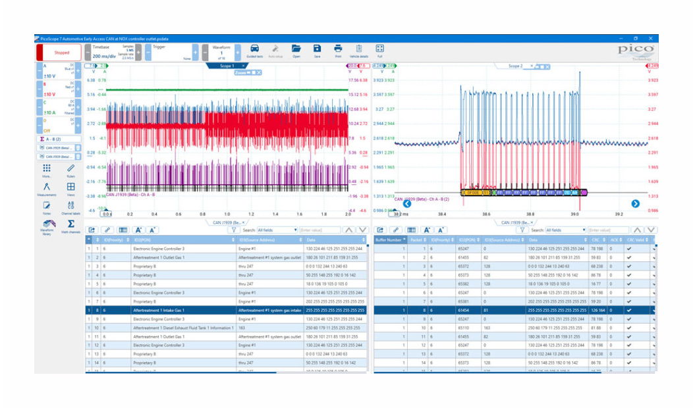This screenshot has width=693, height=408.
Task: Select the A - B (2) math channel
Action: point(59,139)
